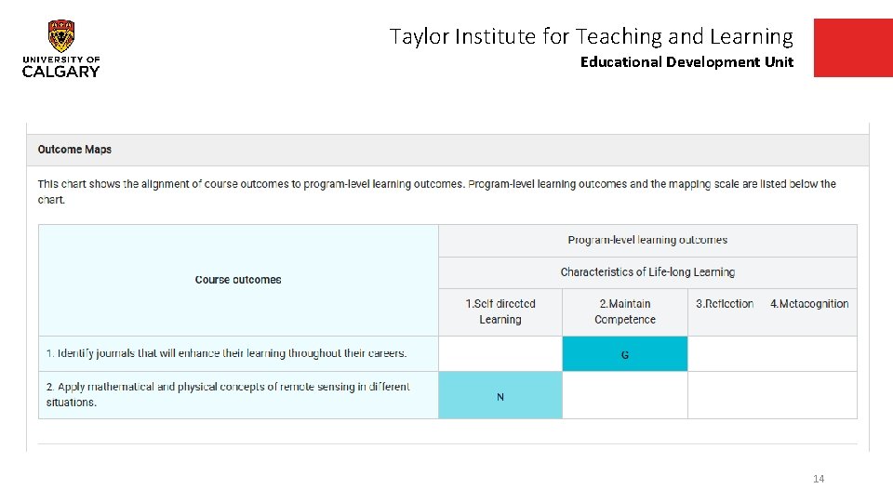Click the Outcome Maps section header
This screenshot has height=502, width=893.
click(x=74, y=150)
